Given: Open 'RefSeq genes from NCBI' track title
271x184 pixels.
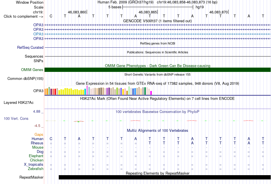Looking at the screenshot, I should (157, 43).
